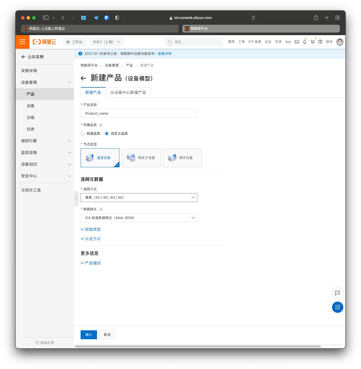Click the 确认 button
This screenshot has width=361, height=369.
coord(89,335)
